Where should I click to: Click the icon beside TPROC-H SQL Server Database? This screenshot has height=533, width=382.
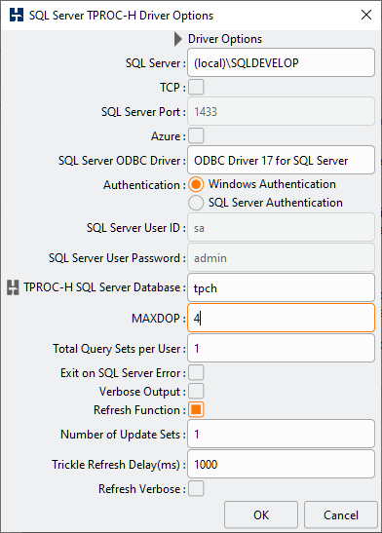(x=13, y=287)
